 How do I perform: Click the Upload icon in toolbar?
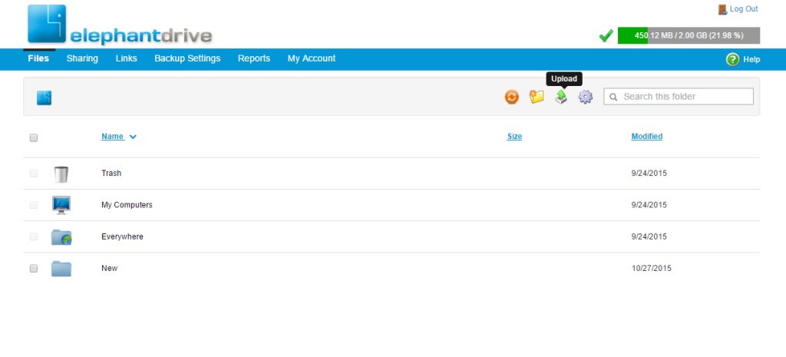point(561,97)
